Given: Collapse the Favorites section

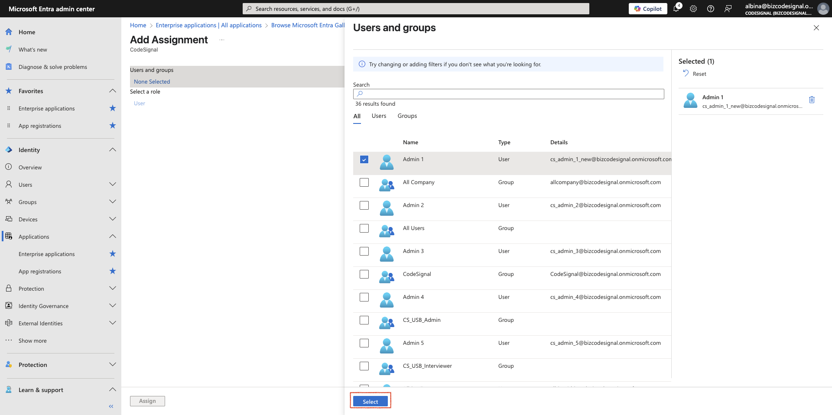Looking at the screenshot, I should pos(113,91).
